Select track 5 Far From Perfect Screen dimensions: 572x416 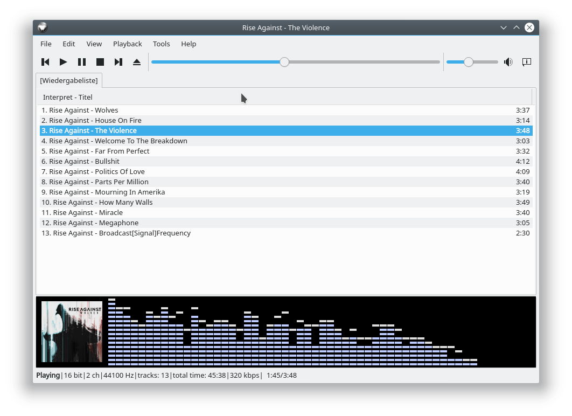(x=286, y=151)
